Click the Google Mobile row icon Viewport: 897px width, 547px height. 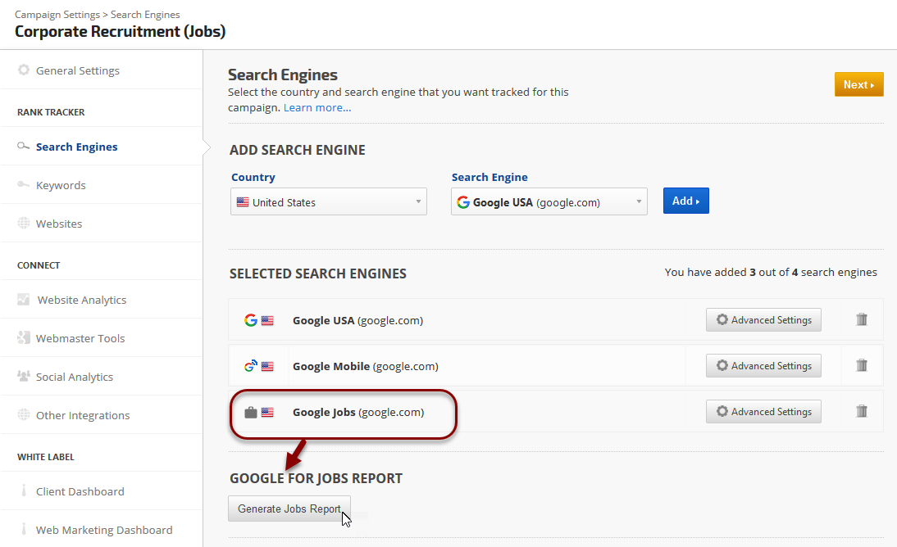point(251,367)
